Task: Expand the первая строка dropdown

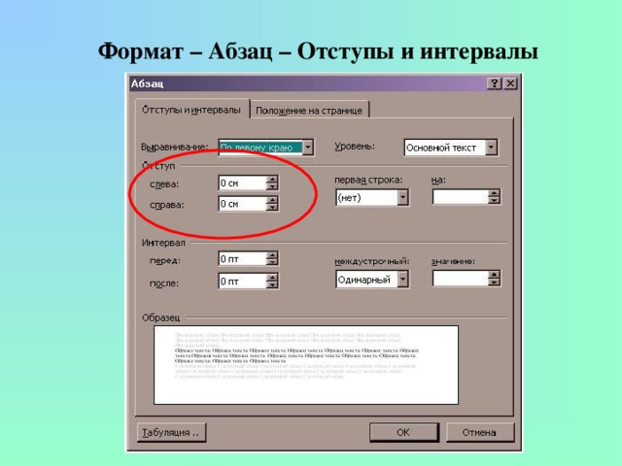Action: click(402, 197)
